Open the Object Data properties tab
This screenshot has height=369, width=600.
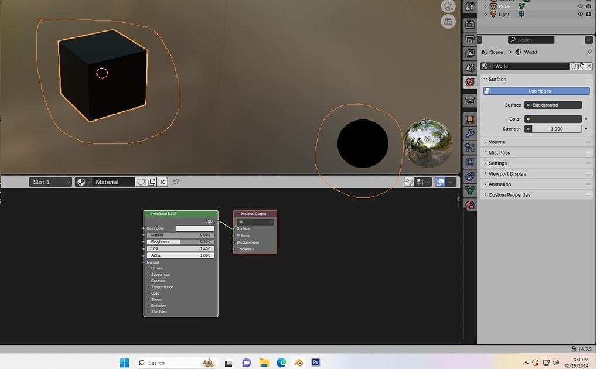pos(470,190)
